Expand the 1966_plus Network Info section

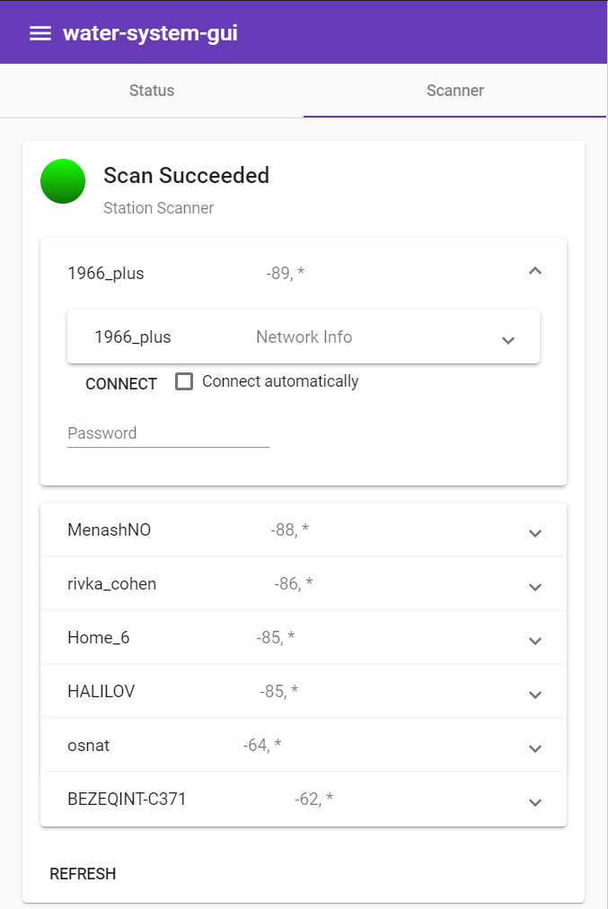click(507, 339)
